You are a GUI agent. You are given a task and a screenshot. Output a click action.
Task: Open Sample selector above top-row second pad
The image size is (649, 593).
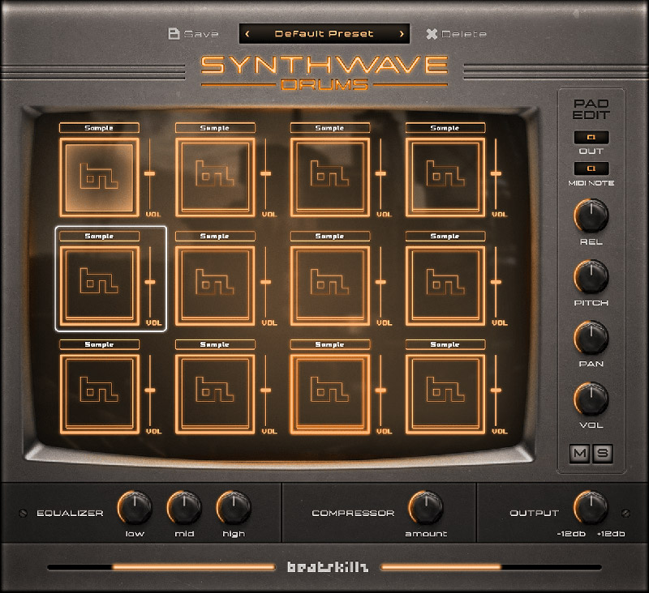click(x=215, y=128)
